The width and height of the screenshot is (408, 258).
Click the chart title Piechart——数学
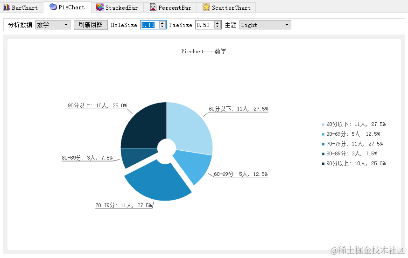[x=204, y=51]
